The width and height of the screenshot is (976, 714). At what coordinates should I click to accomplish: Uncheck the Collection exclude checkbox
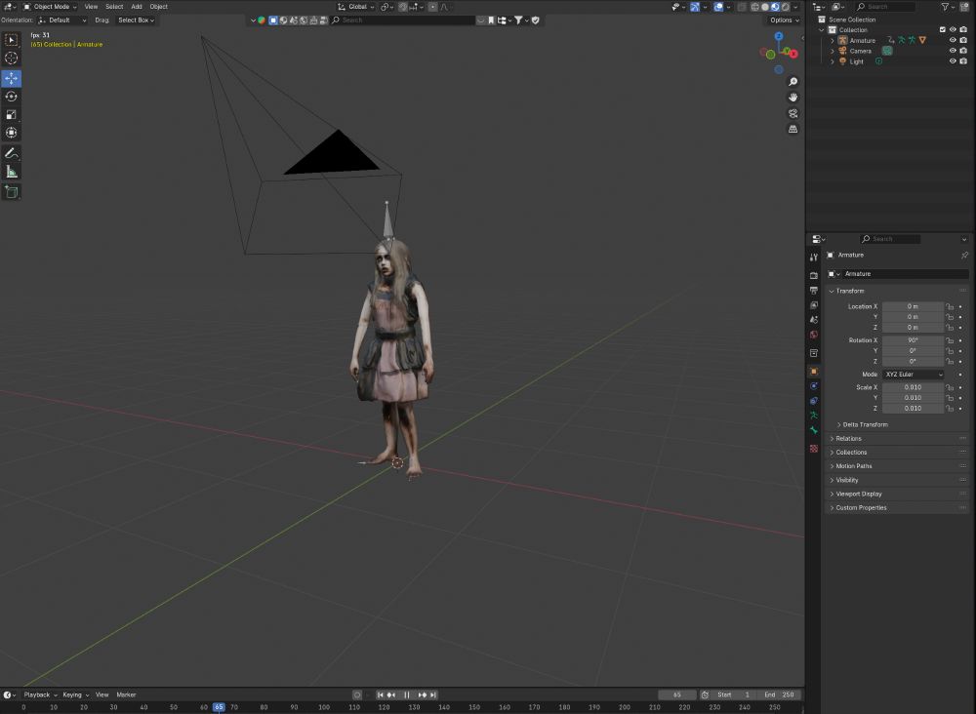tap(942, 29)
